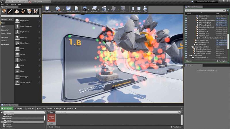Collapse the Scene Assets folder in outliner

coord(190,56)
